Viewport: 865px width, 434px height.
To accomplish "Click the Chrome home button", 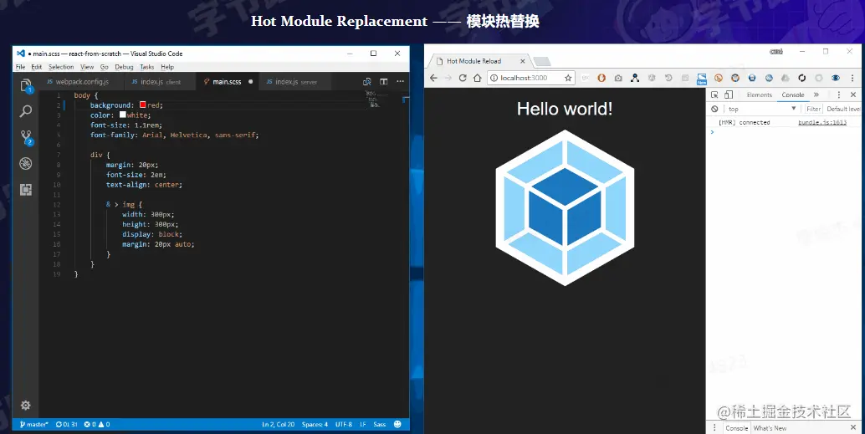I will 477,78.
